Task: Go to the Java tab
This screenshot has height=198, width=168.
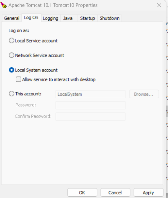Action: click(x=68, y=18)
